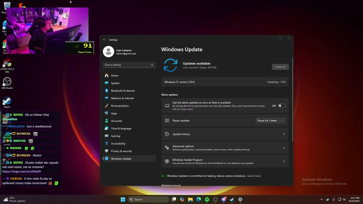Open System settings from the sidebar
363x204 pixels.
click(x=129, y=83)
